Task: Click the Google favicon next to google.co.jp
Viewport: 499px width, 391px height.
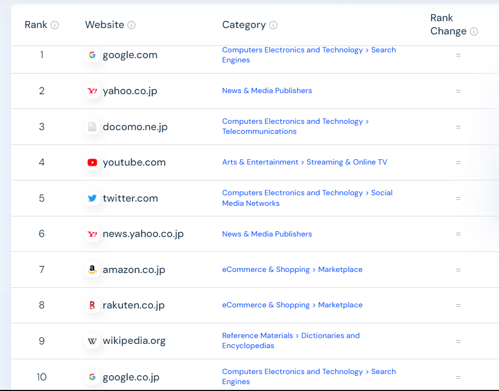Action: [x=92, y=377]
